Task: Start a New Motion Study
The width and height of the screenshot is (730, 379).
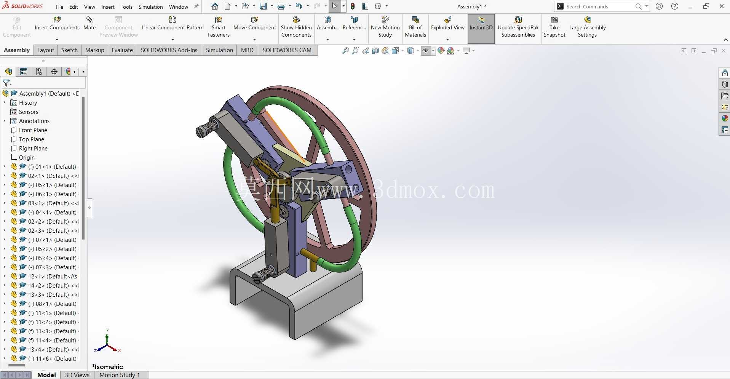Action: tap(385, 27)
